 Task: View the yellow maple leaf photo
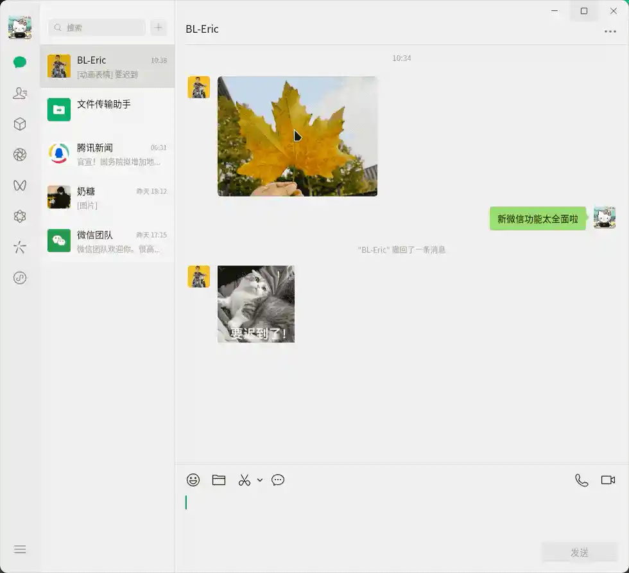click(x=297, y=136)
